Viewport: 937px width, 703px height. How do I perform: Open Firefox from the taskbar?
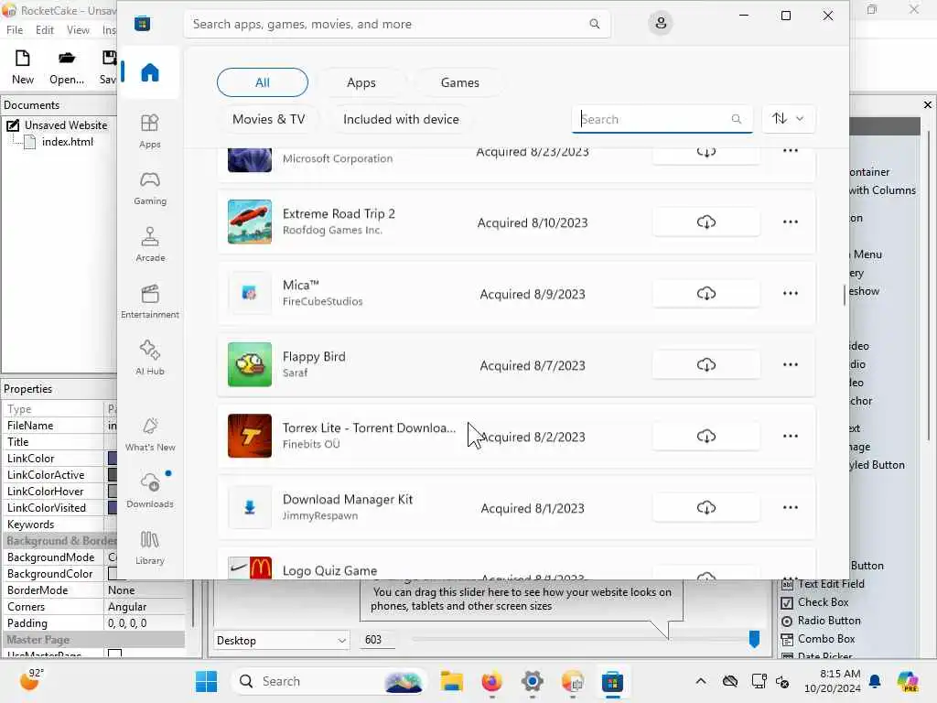(x=491, y=681)
